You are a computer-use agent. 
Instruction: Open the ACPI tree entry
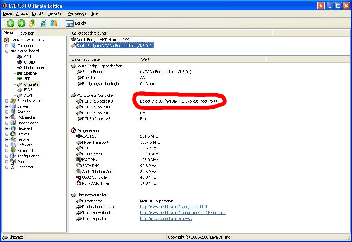(28, 95)
